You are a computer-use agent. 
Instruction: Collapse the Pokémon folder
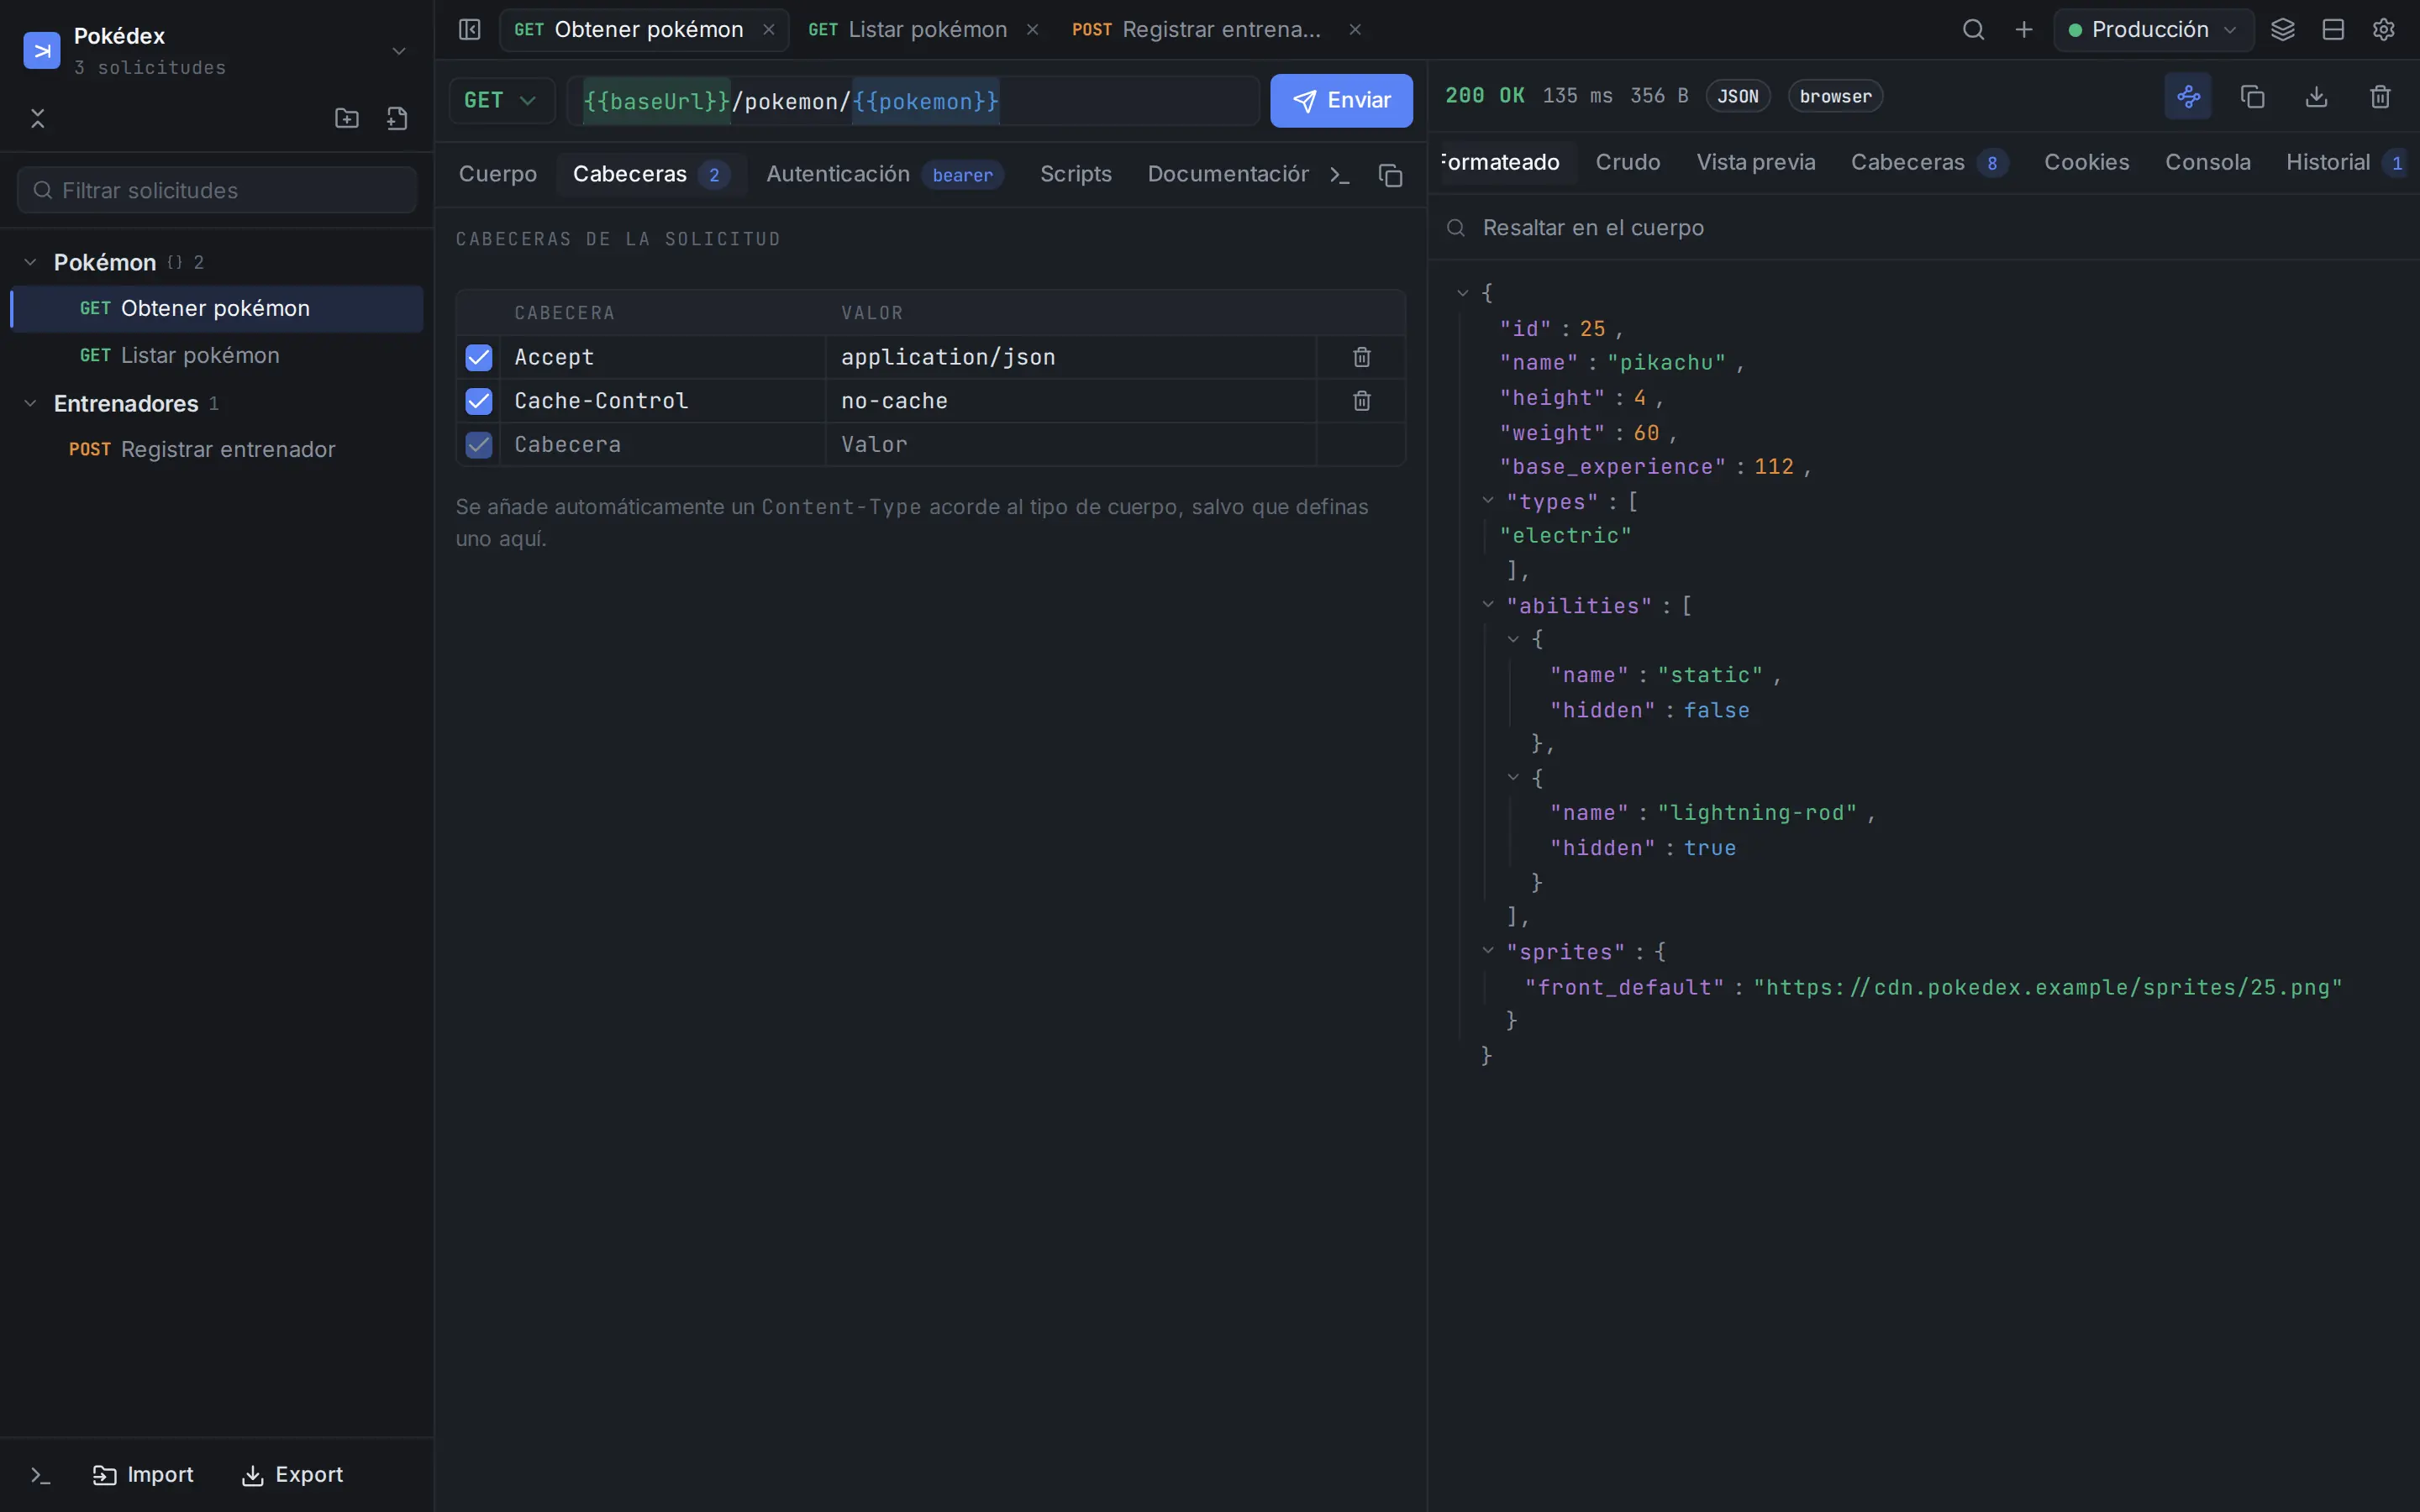point(30,262)
